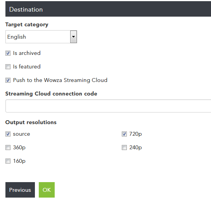Uncheck the Is archived checkbox
Image resolution: width=211 pixels, height=203 pixels.
[x=8, y=53]
